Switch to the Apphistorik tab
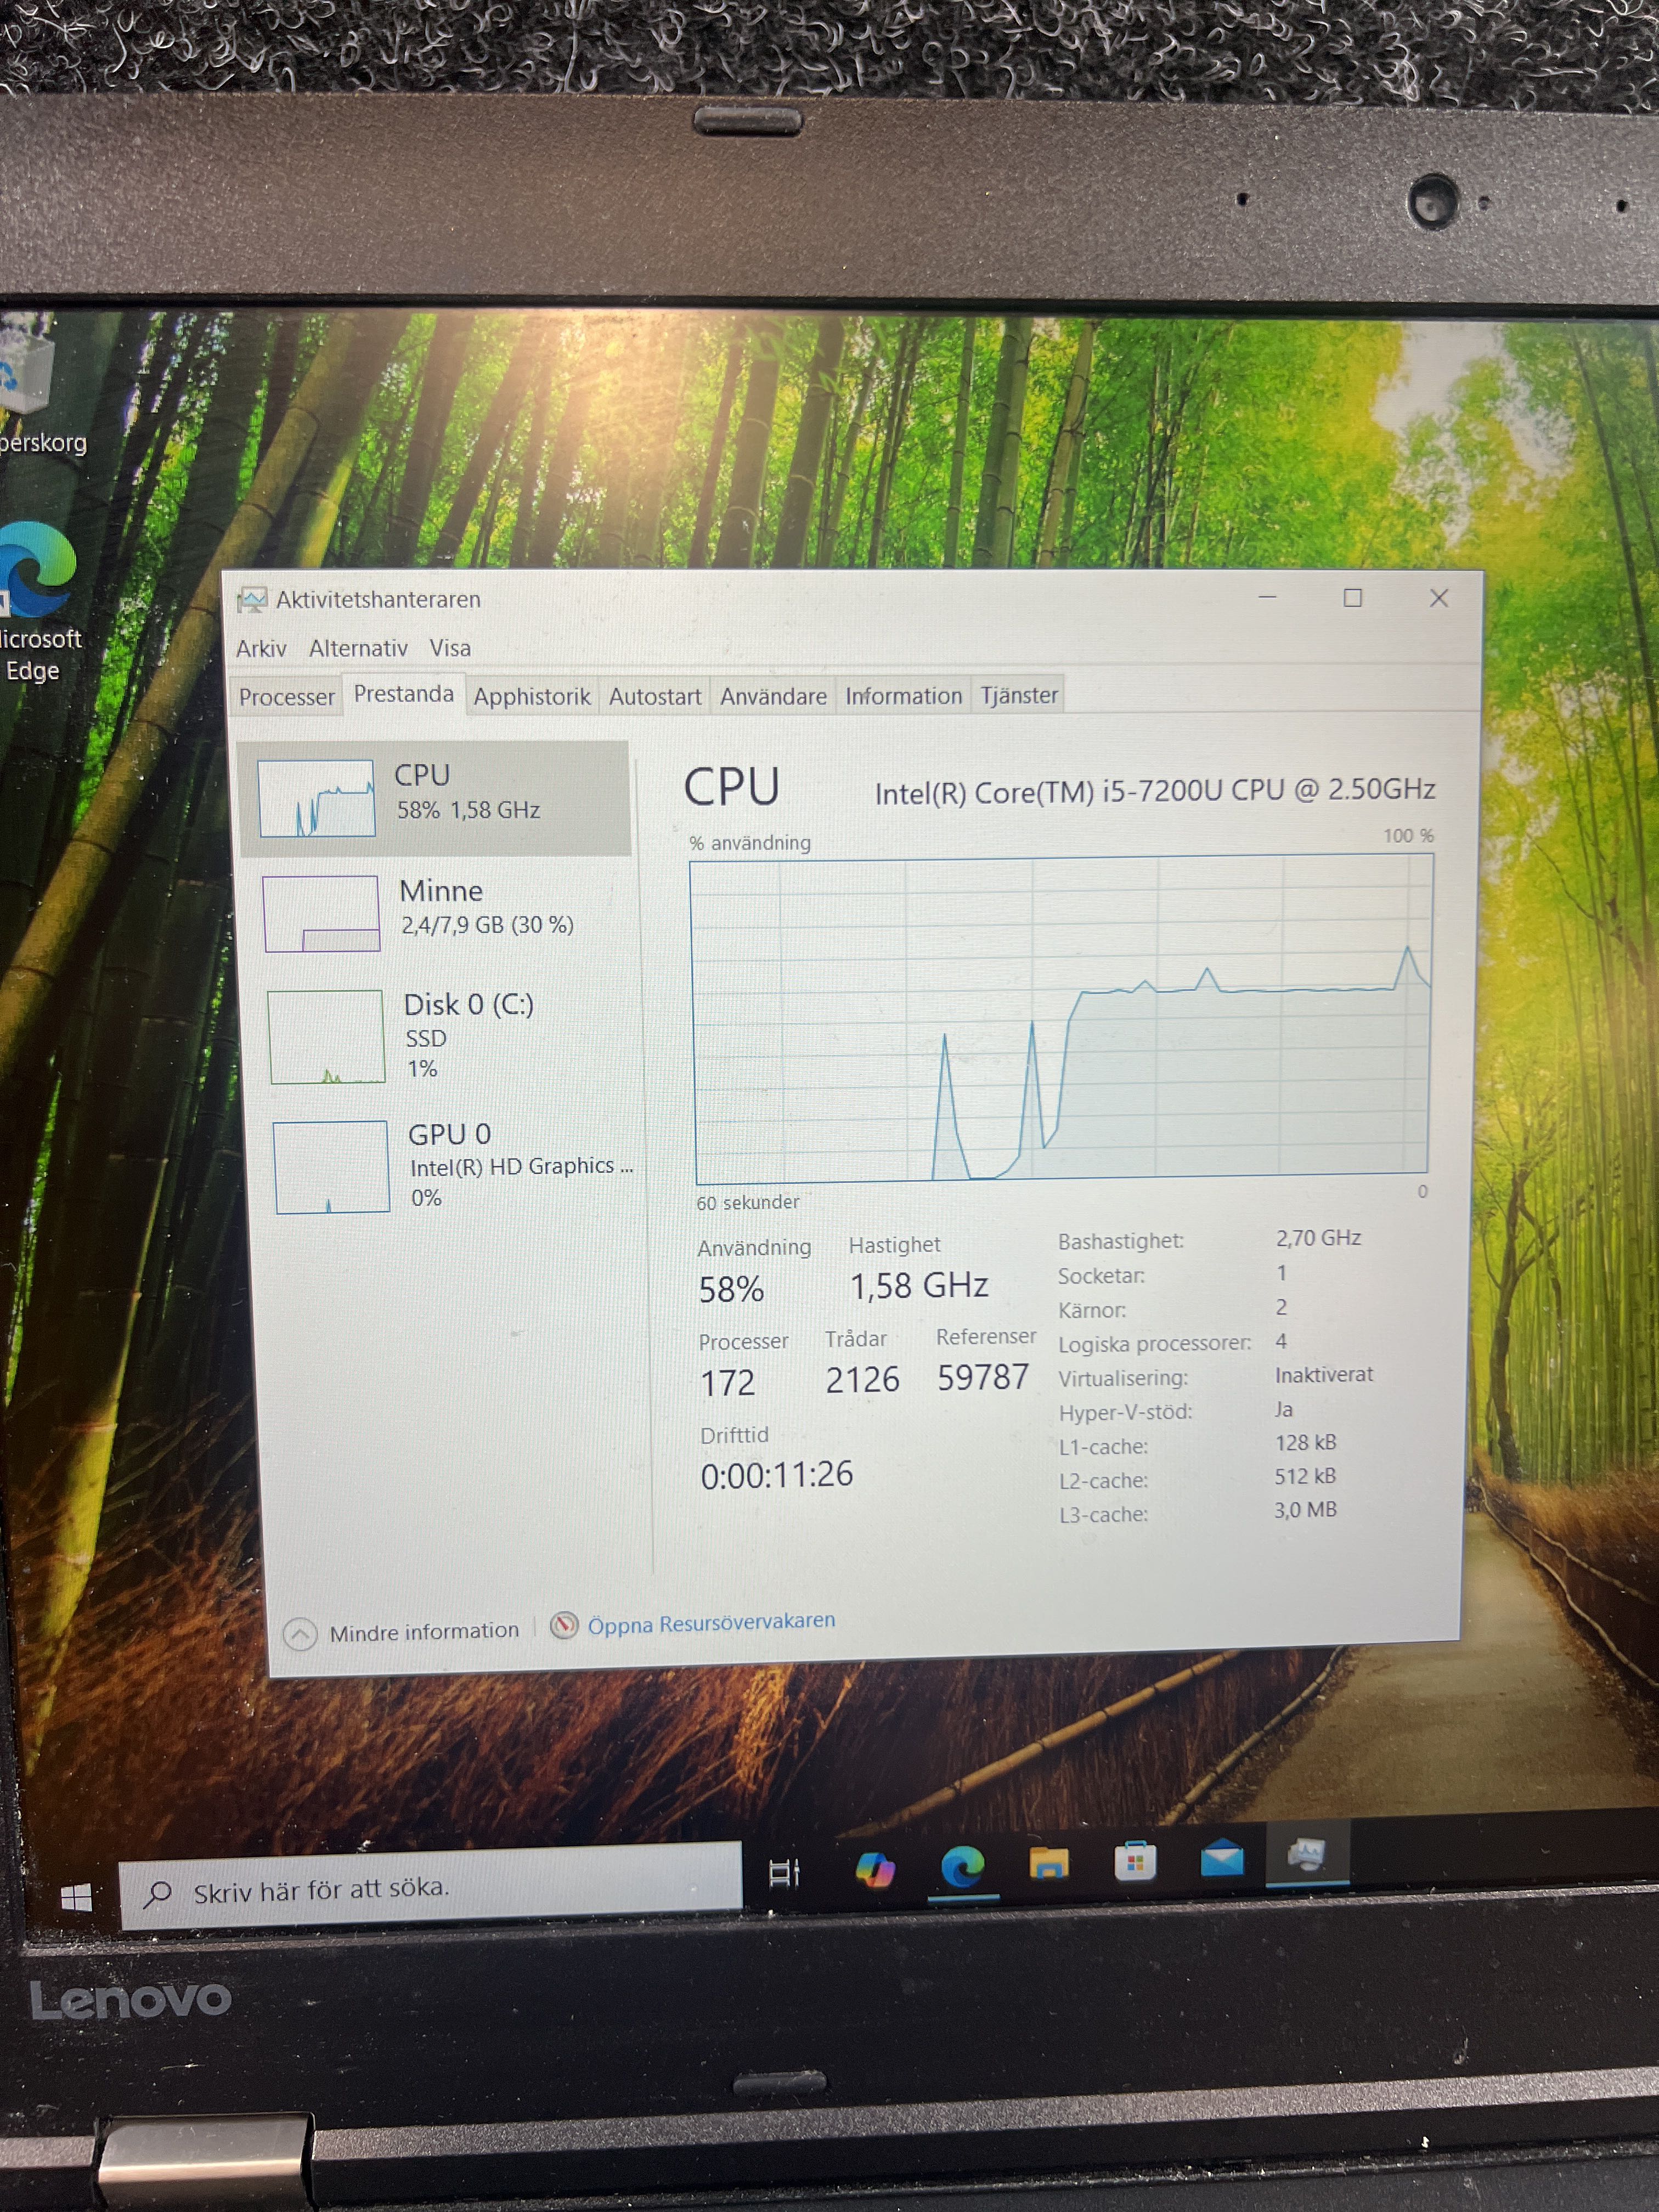Screen dimensions: 1659x2212 532,697
